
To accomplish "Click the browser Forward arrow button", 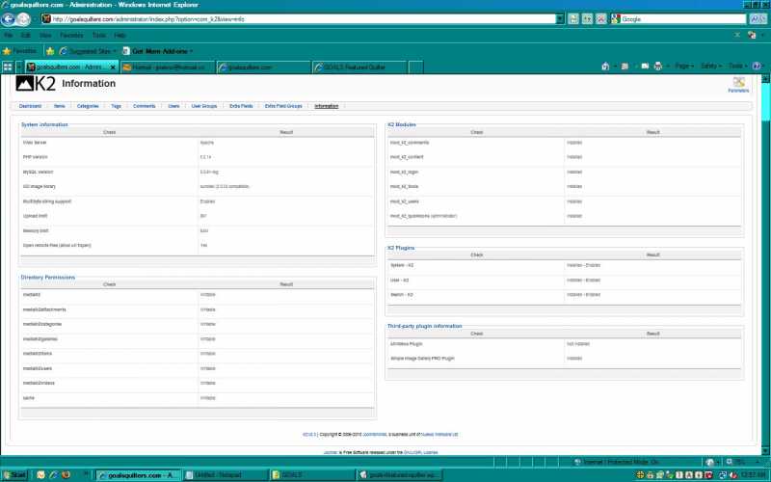I will (x=23, y=19).
